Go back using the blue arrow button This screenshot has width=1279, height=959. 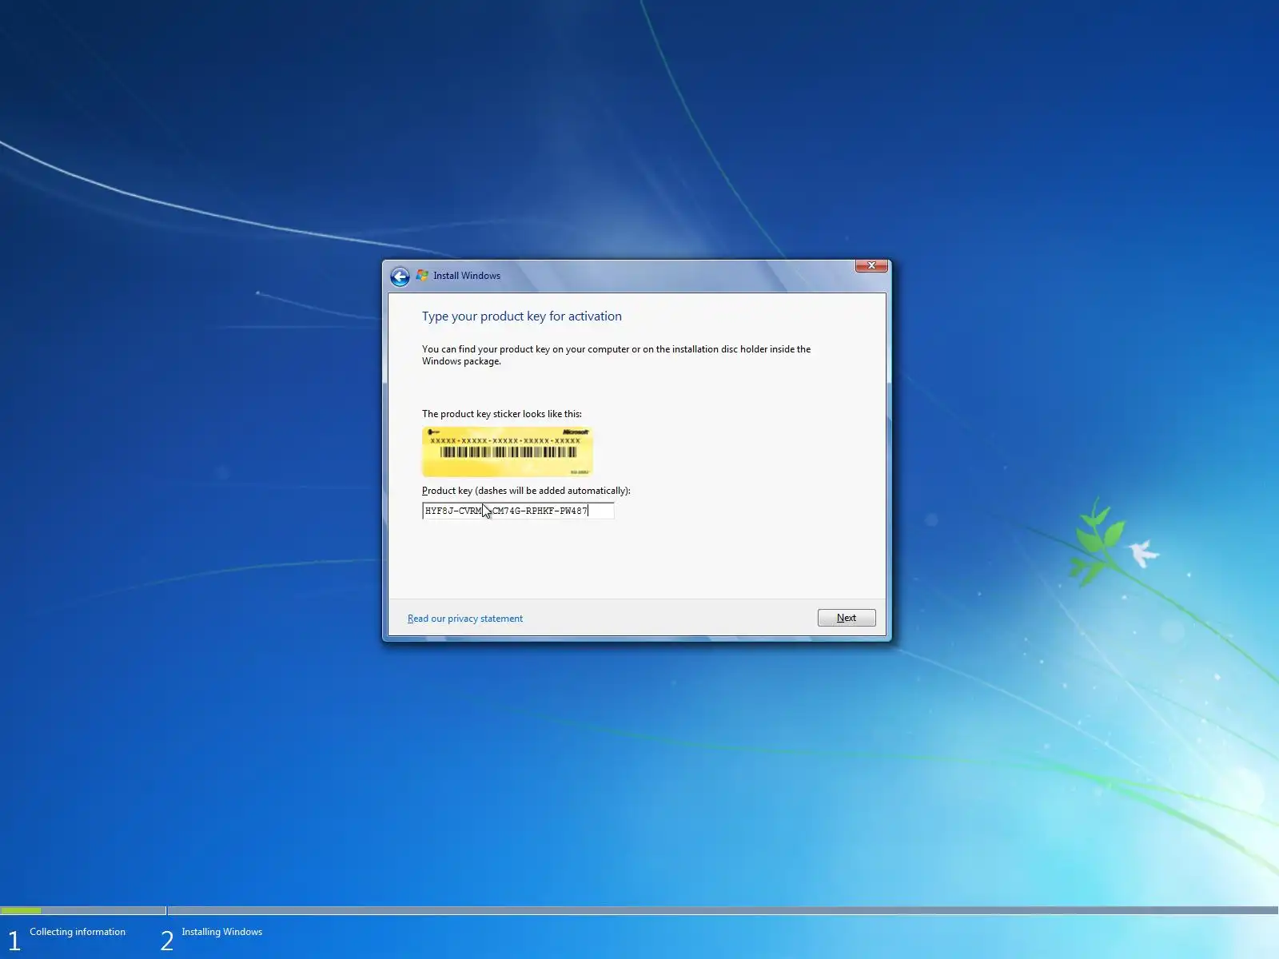[400, 277]
